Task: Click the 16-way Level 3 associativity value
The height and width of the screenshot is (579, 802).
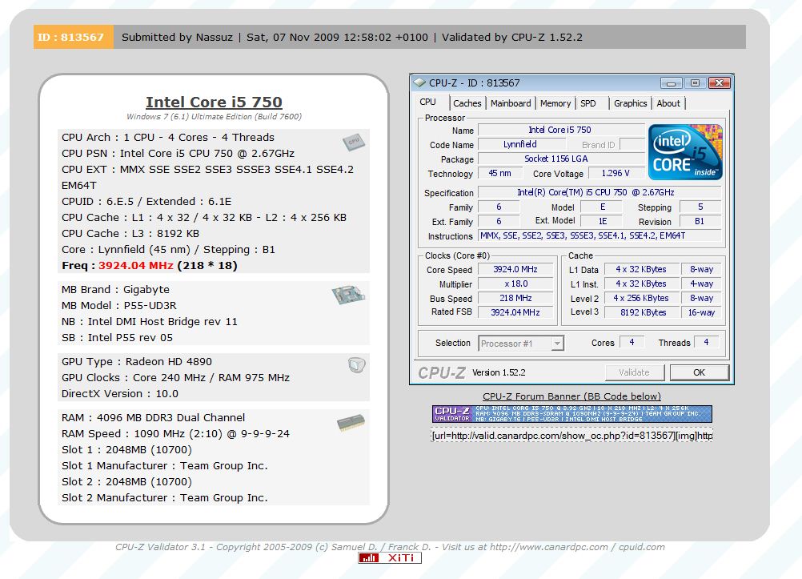Action: (x=701, y=312)
